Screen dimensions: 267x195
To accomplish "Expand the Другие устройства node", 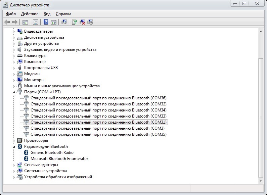I will [14, 44].
